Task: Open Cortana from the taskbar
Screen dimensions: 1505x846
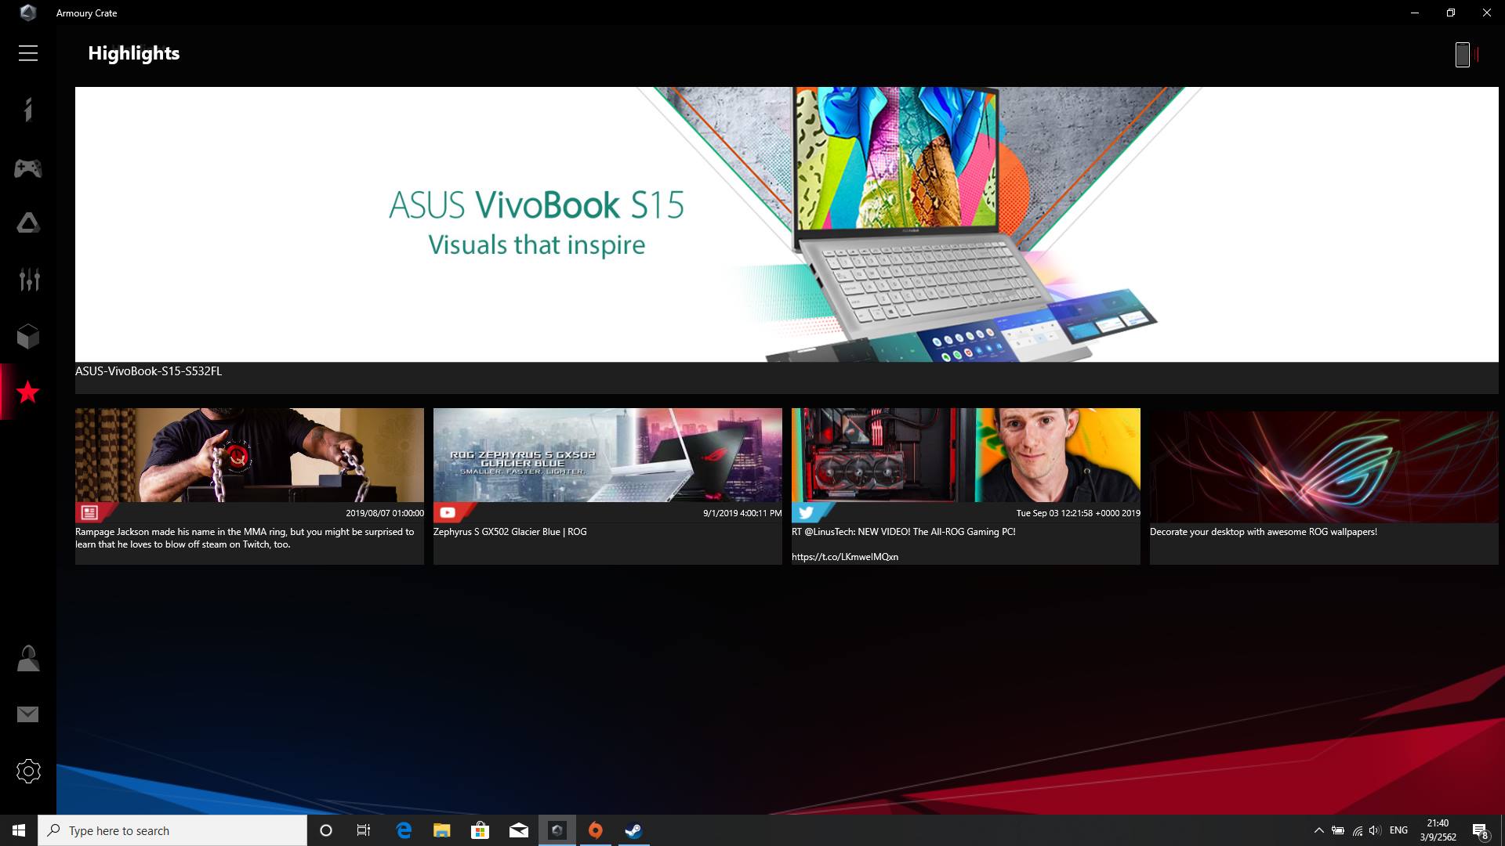Action: click(x=326, y=830)
